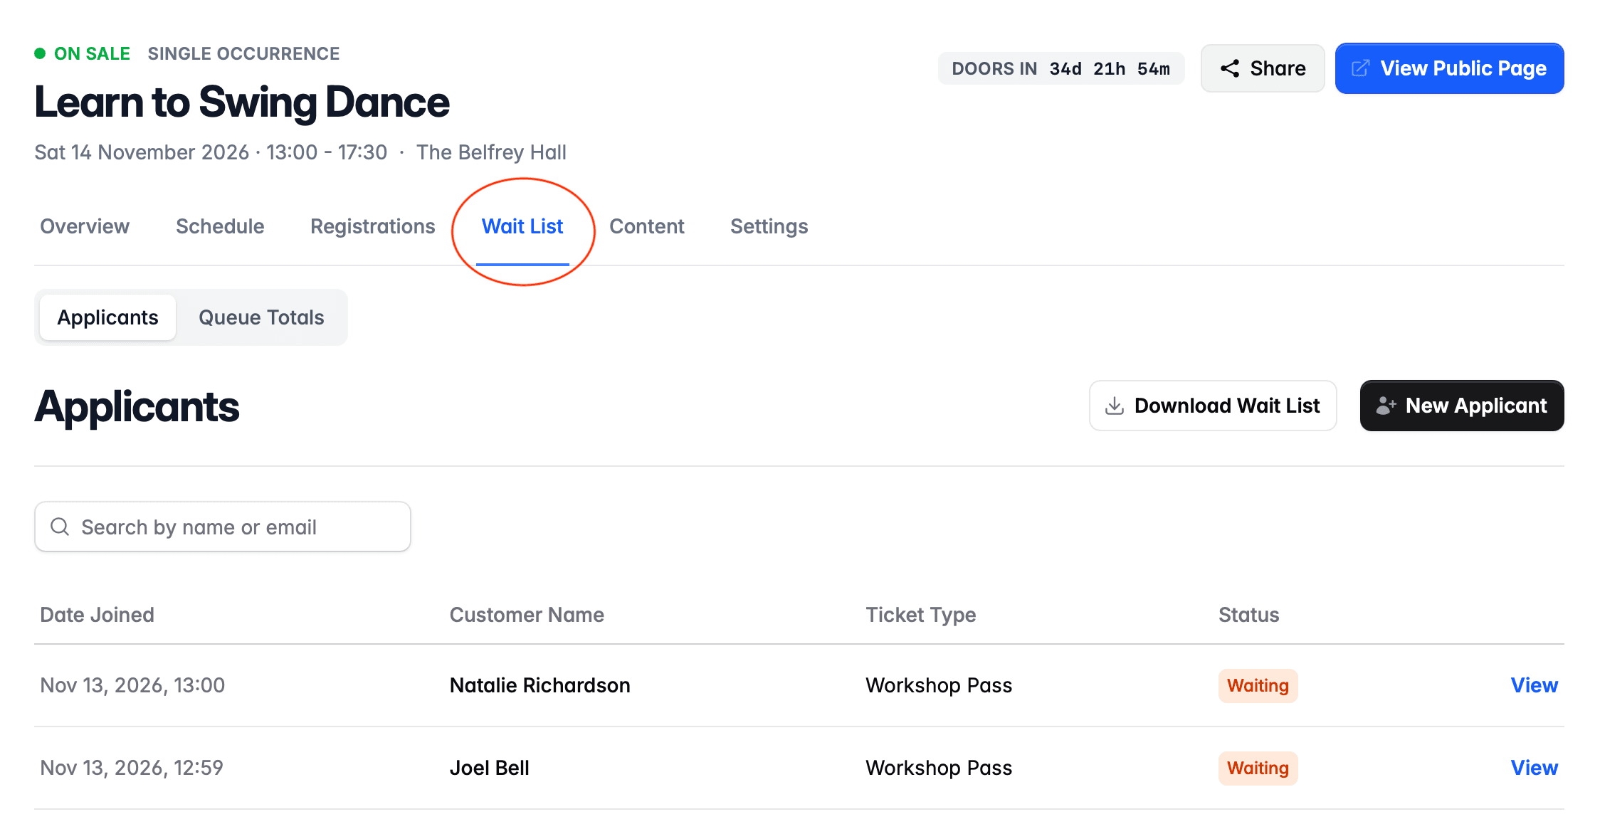Screen dimensions: 1600x824
Task: Click the Customer Name column header
Action: point(527,615)
